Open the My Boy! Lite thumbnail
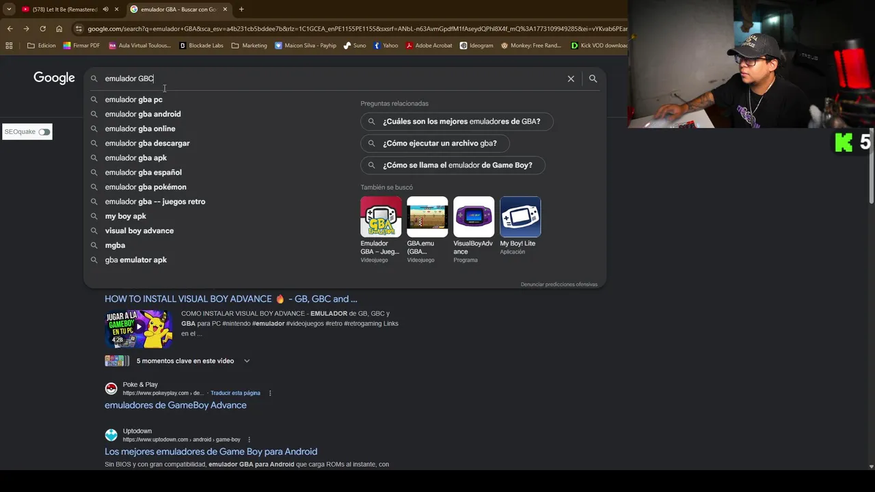 (520, 217)
